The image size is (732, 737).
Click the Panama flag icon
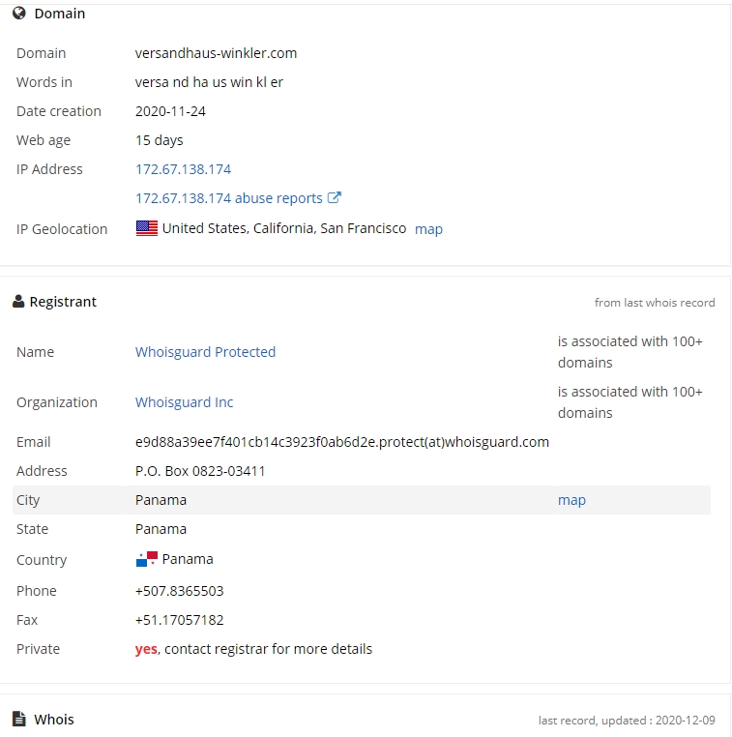pos(147,559)
